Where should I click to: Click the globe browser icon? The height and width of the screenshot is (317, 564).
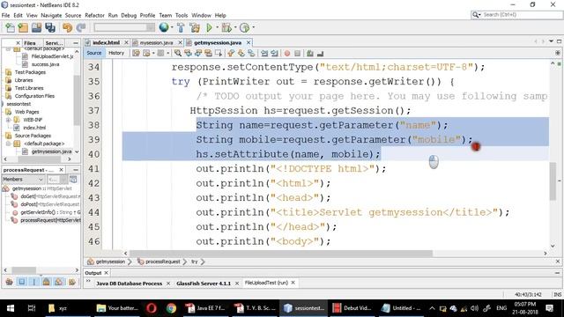(x=164, y=27)
